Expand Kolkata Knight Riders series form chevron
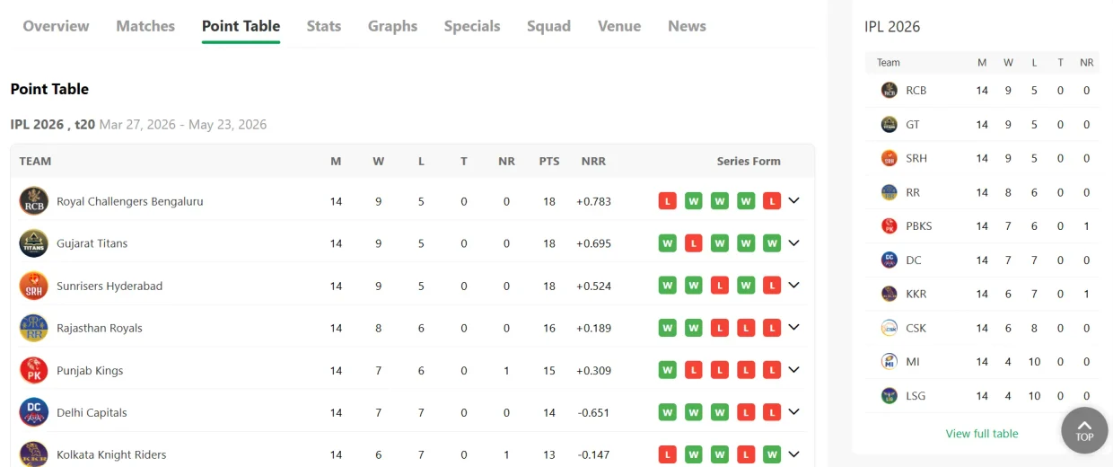The image size is (1113, 467). tap(793, 454)
